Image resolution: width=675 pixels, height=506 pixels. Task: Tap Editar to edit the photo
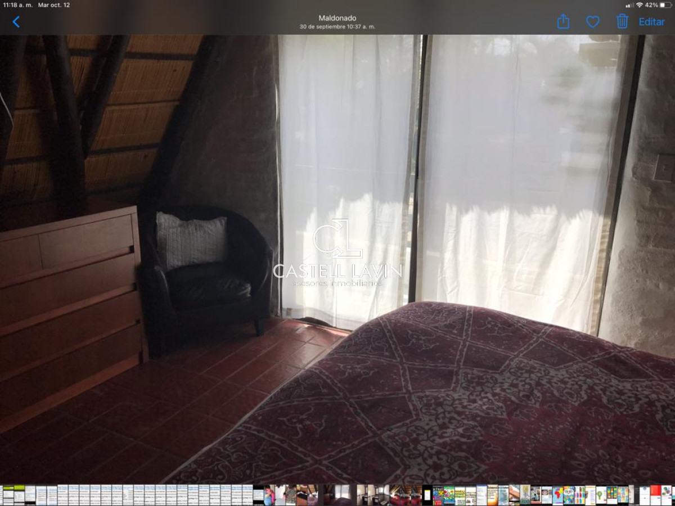tap(651, 22)
